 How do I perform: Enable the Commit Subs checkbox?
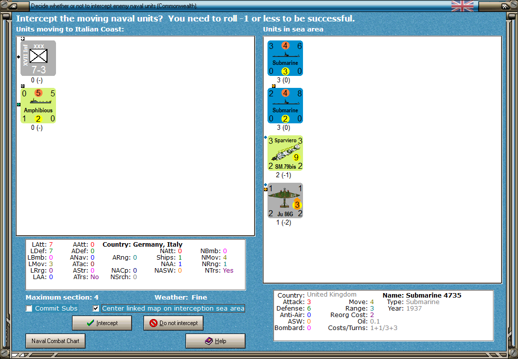coord(29,309)
